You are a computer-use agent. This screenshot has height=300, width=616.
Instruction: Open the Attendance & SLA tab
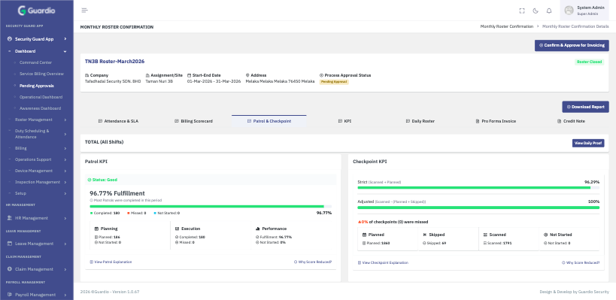click(x=118, y=121)
